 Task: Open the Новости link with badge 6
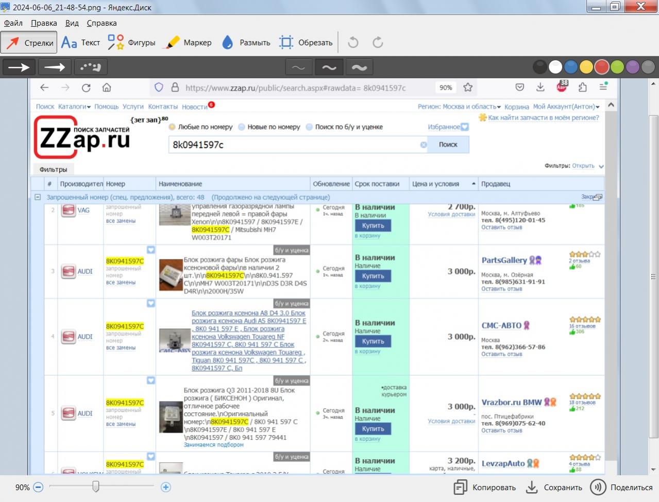[195, 107]
